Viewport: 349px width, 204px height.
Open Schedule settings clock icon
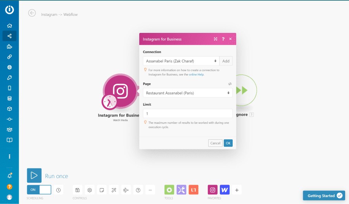pyautogui.click(x=58, y=190)
